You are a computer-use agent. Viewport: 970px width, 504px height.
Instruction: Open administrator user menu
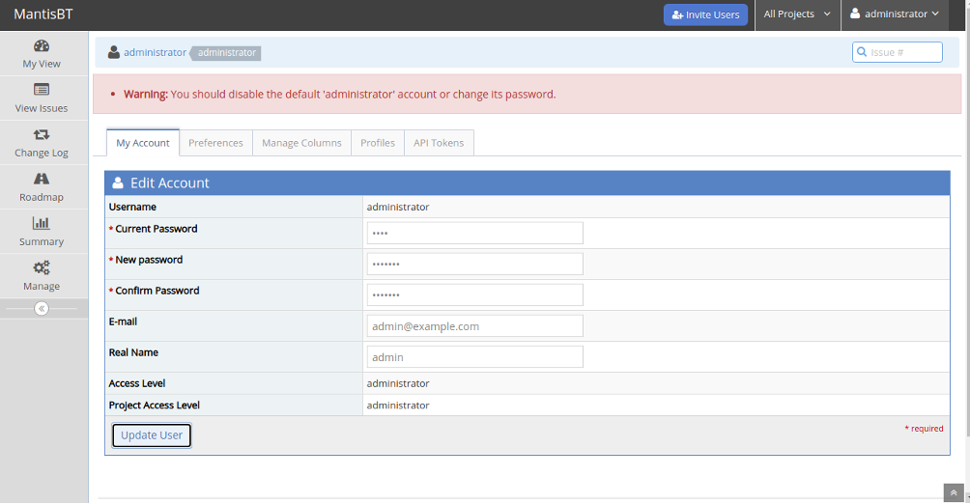(895, 14)
